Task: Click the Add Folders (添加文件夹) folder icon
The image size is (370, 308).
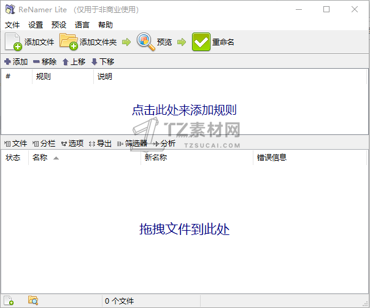Action: coord(69,41)
